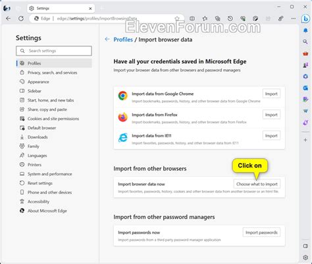The width and height of the screenshot is (312, 264).
Task: Open the Games chess icon in the sidebar
Action: point(305,65)
